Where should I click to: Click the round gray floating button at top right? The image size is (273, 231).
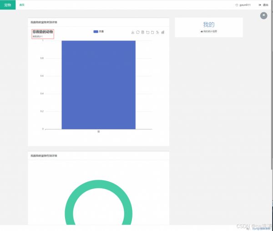pos(263,16)
